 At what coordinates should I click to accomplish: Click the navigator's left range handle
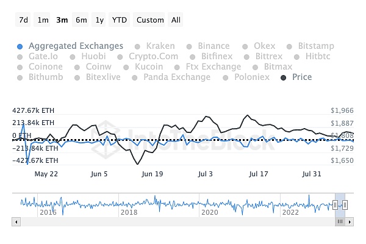[335, 204]
